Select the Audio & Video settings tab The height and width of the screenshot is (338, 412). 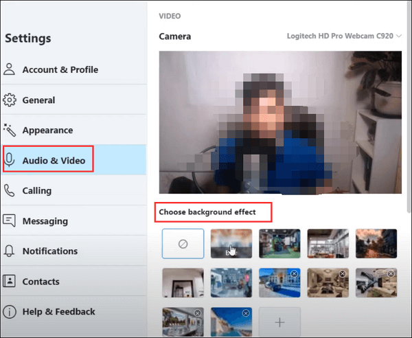pyautogui.click(x=73, y=160)
